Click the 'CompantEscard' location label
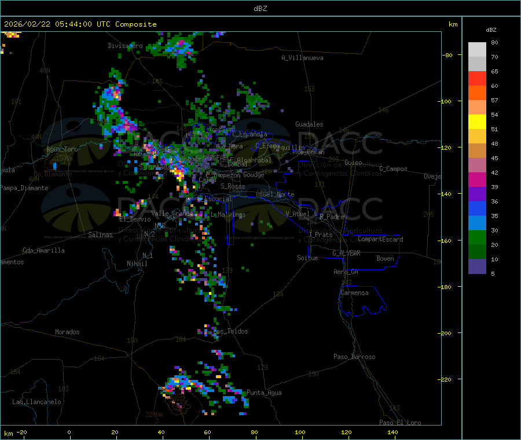This screenshot has height=440, width=521. pyautogui.click(x=381, y=239)
